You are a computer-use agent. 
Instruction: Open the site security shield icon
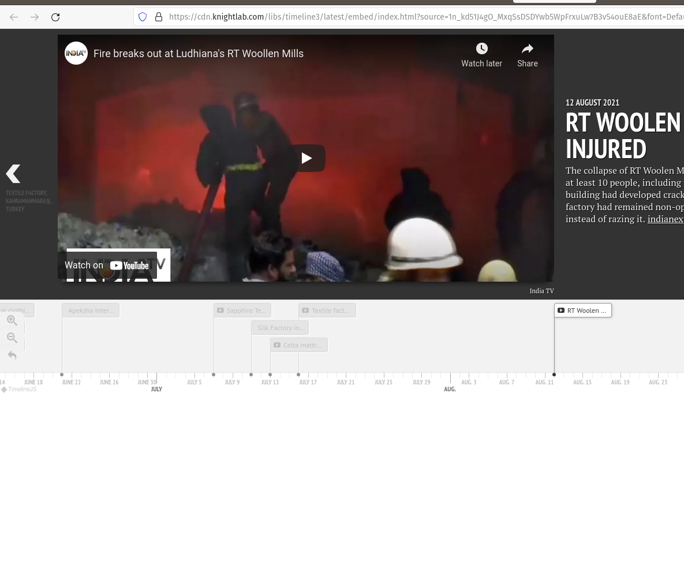(143, 17)
